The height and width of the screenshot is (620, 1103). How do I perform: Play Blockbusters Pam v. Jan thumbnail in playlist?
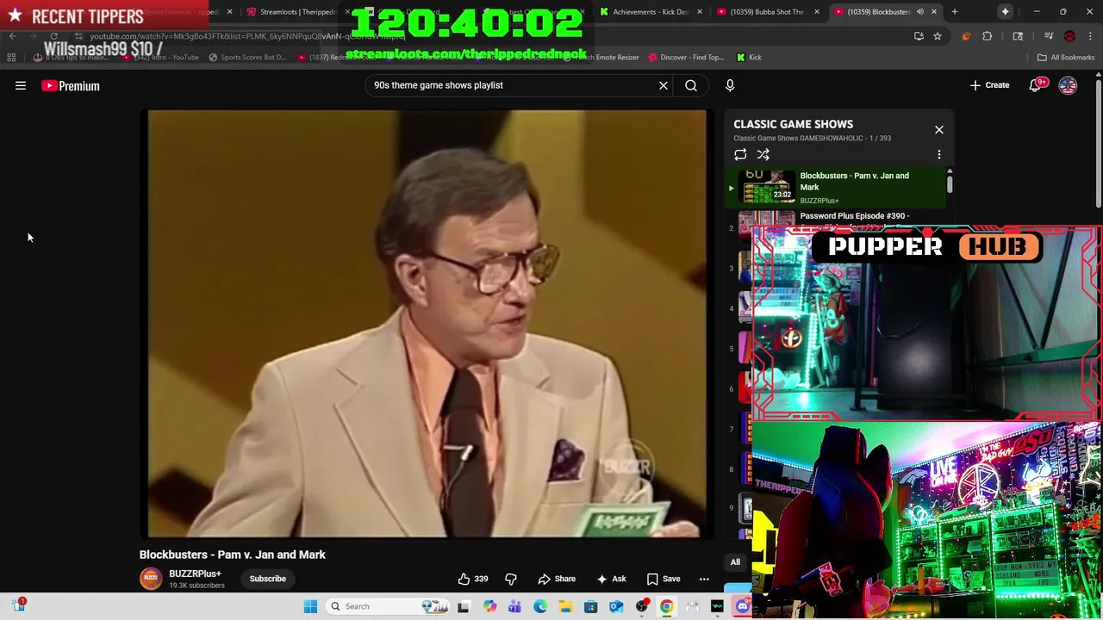[x=767, y=188]
